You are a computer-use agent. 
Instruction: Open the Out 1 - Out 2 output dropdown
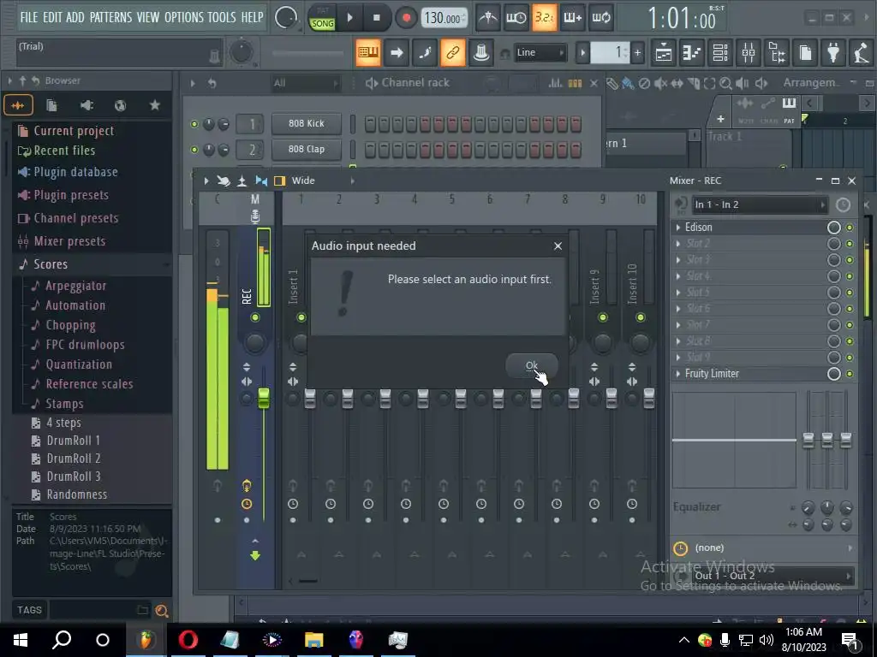pos(773,576)
